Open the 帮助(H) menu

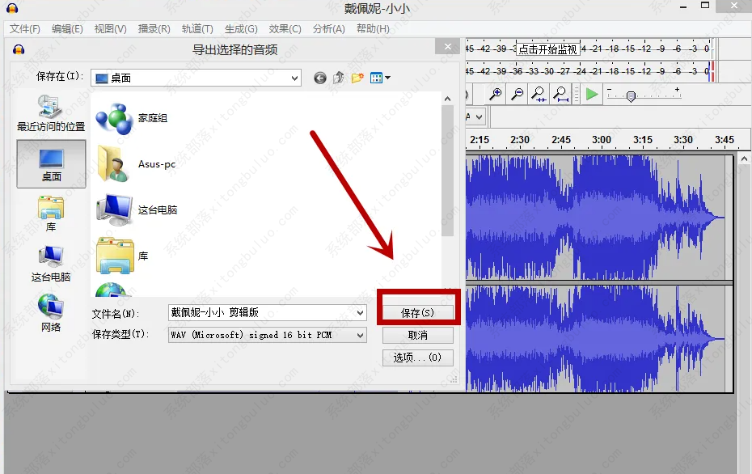tap(373, 29)
